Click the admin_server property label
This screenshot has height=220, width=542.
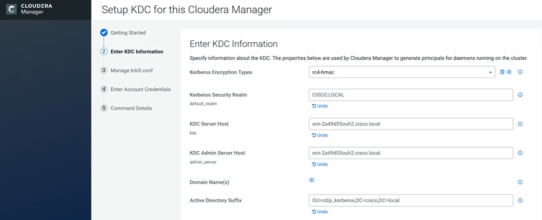pyautogui.click(x=203, y=162)
